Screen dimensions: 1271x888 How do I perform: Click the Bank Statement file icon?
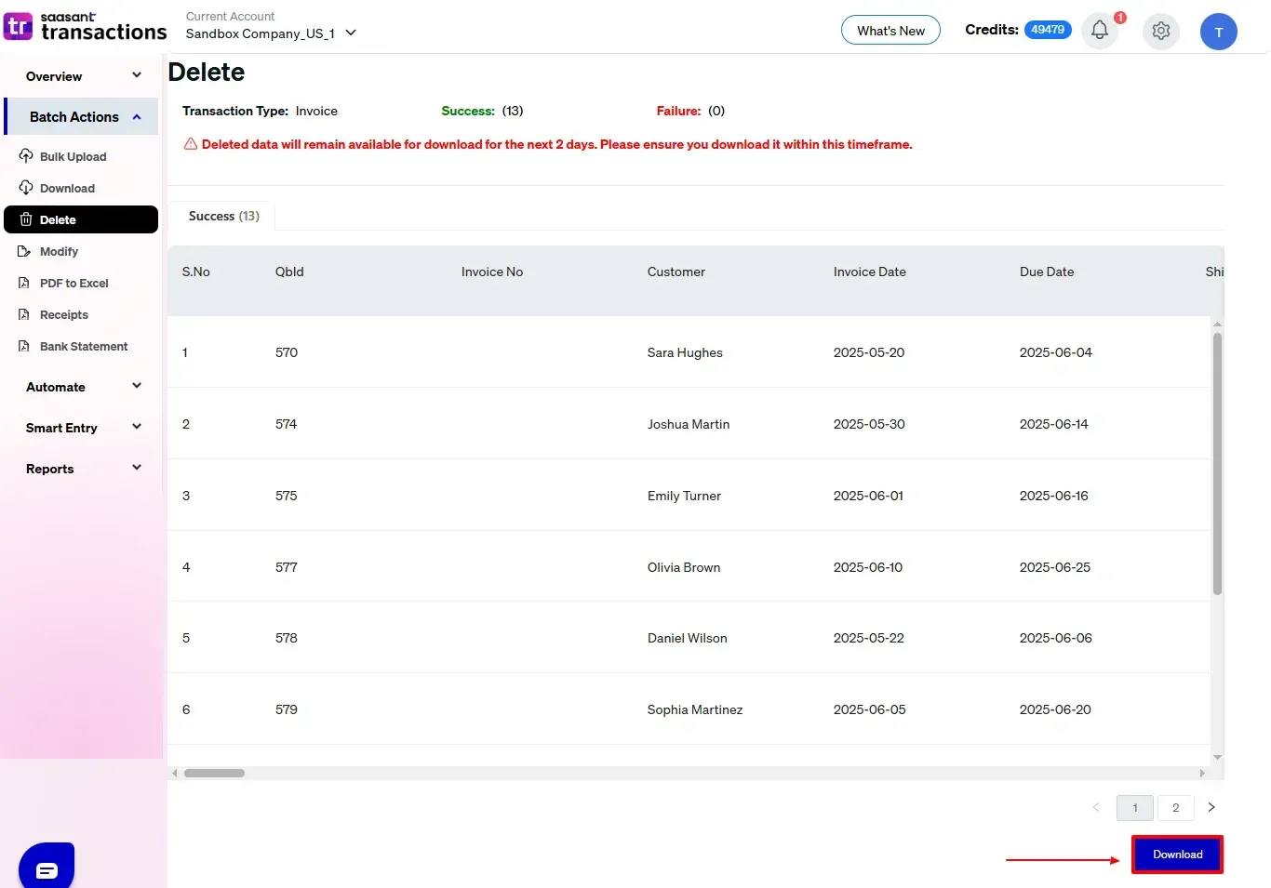pyautogui.click(x=24, y=346)
